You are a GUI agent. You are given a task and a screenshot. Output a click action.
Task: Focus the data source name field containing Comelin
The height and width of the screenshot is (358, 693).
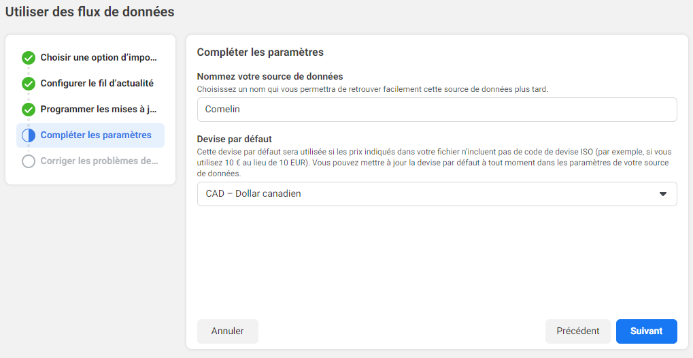[x=437, y=110]
